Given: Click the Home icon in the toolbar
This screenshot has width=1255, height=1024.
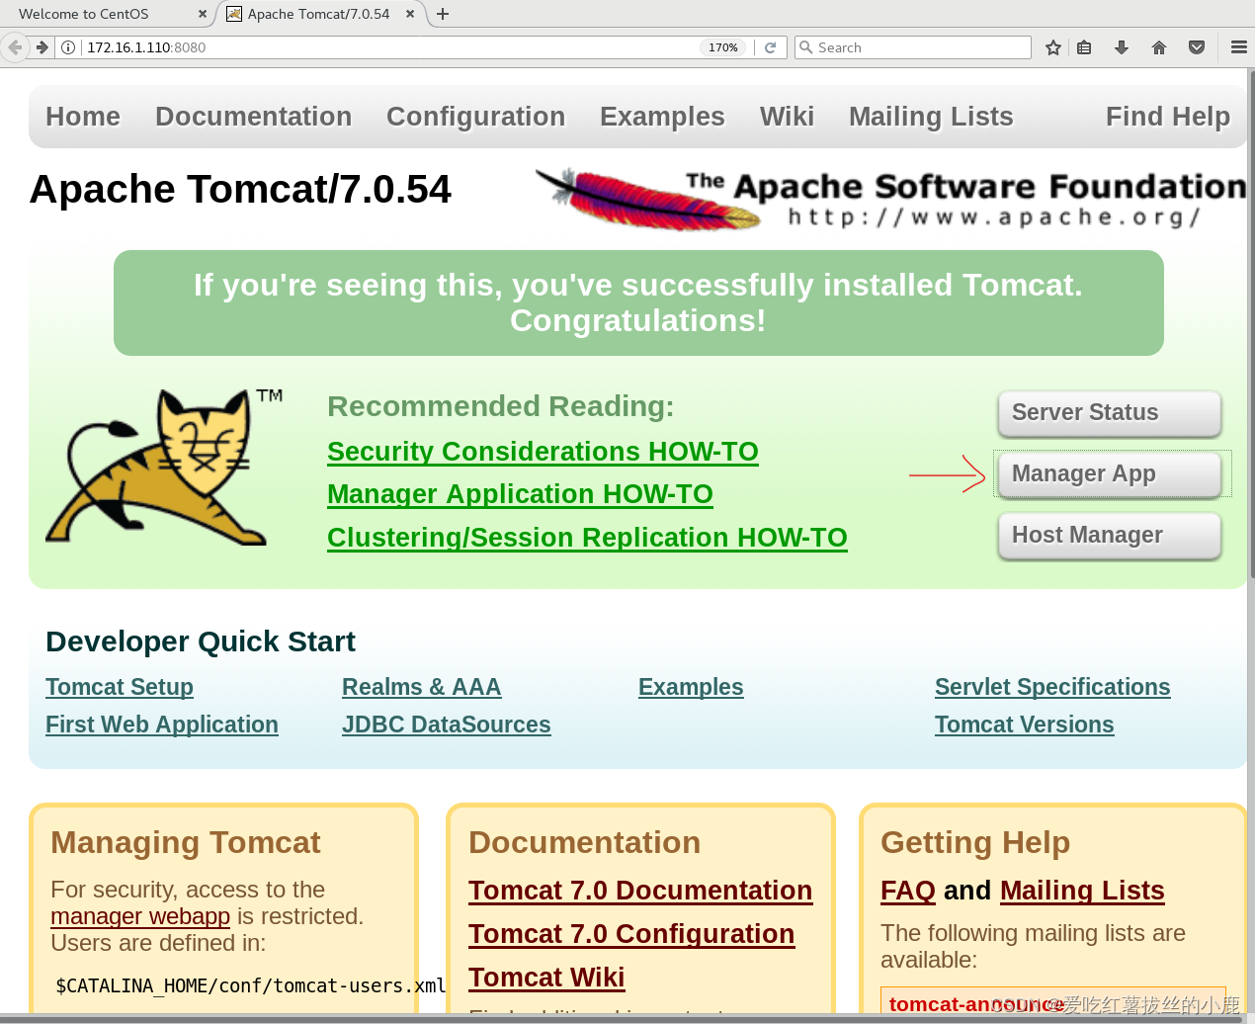Looking at the screenshot, I should click(1158, 46).
